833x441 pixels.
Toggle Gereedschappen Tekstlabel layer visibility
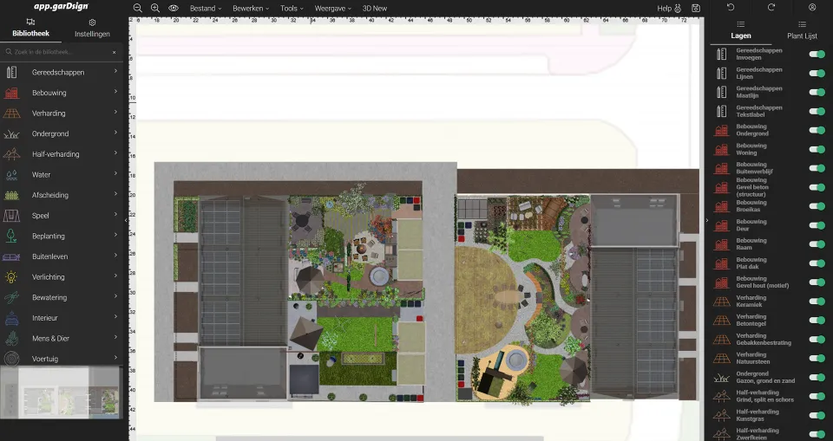(x=817, y=112)
